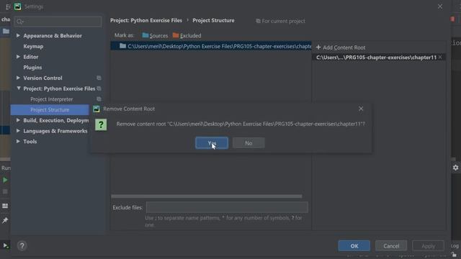
Task: Open the help question mark icon
Action: tap(22, 246)
